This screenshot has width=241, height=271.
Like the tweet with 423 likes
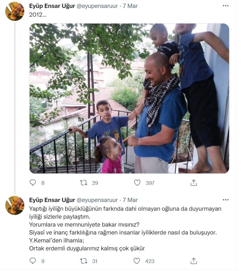click(x=137, y=261)
